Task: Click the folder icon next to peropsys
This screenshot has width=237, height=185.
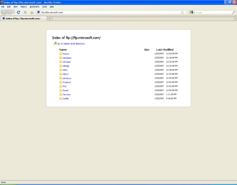Action: 61,78
